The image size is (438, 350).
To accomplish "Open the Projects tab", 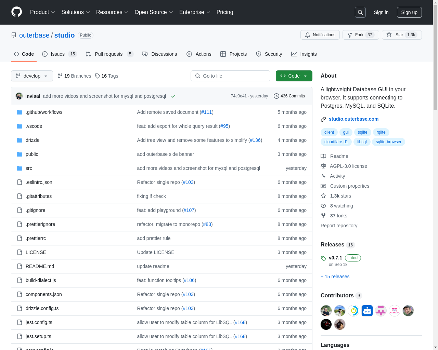I will (233, 54).
